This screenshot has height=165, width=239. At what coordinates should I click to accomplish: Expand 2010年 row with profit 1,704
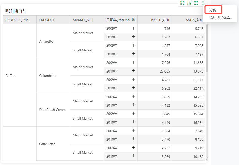pos(134,54)
